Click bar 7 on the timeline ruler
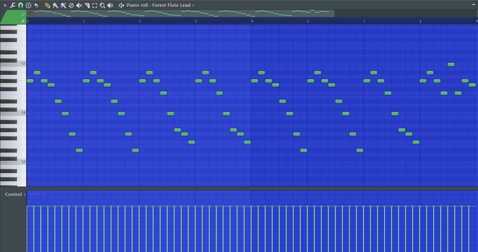478x252 pixels. coord(364,21)
